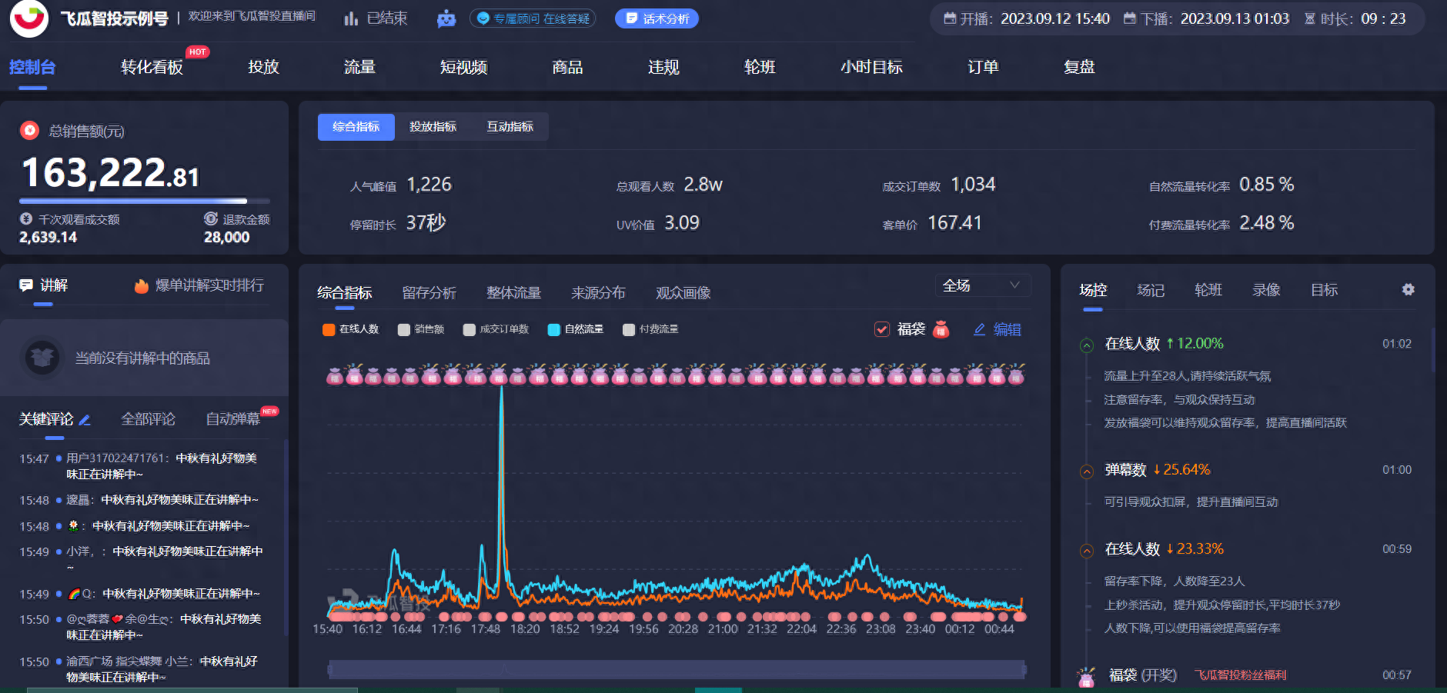Toggle 销售额 series in chart legend
Image resolution: width=1447 pixels, height=693 pixels.
(404, 330)
